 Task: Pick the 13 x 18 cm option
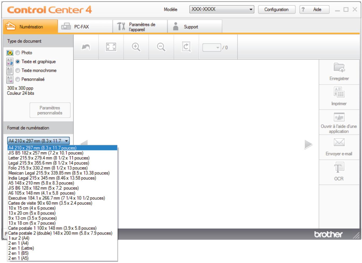click(x=62, y=223)
